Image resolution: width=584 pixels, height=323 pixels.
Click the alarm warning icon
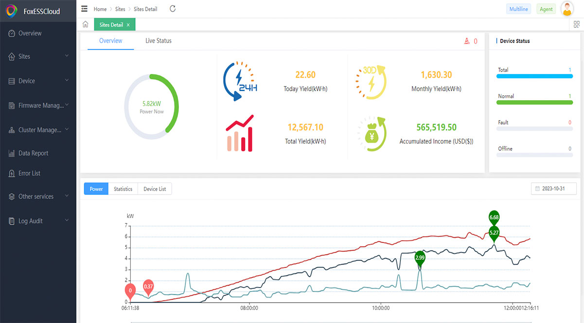pos(467,41)
